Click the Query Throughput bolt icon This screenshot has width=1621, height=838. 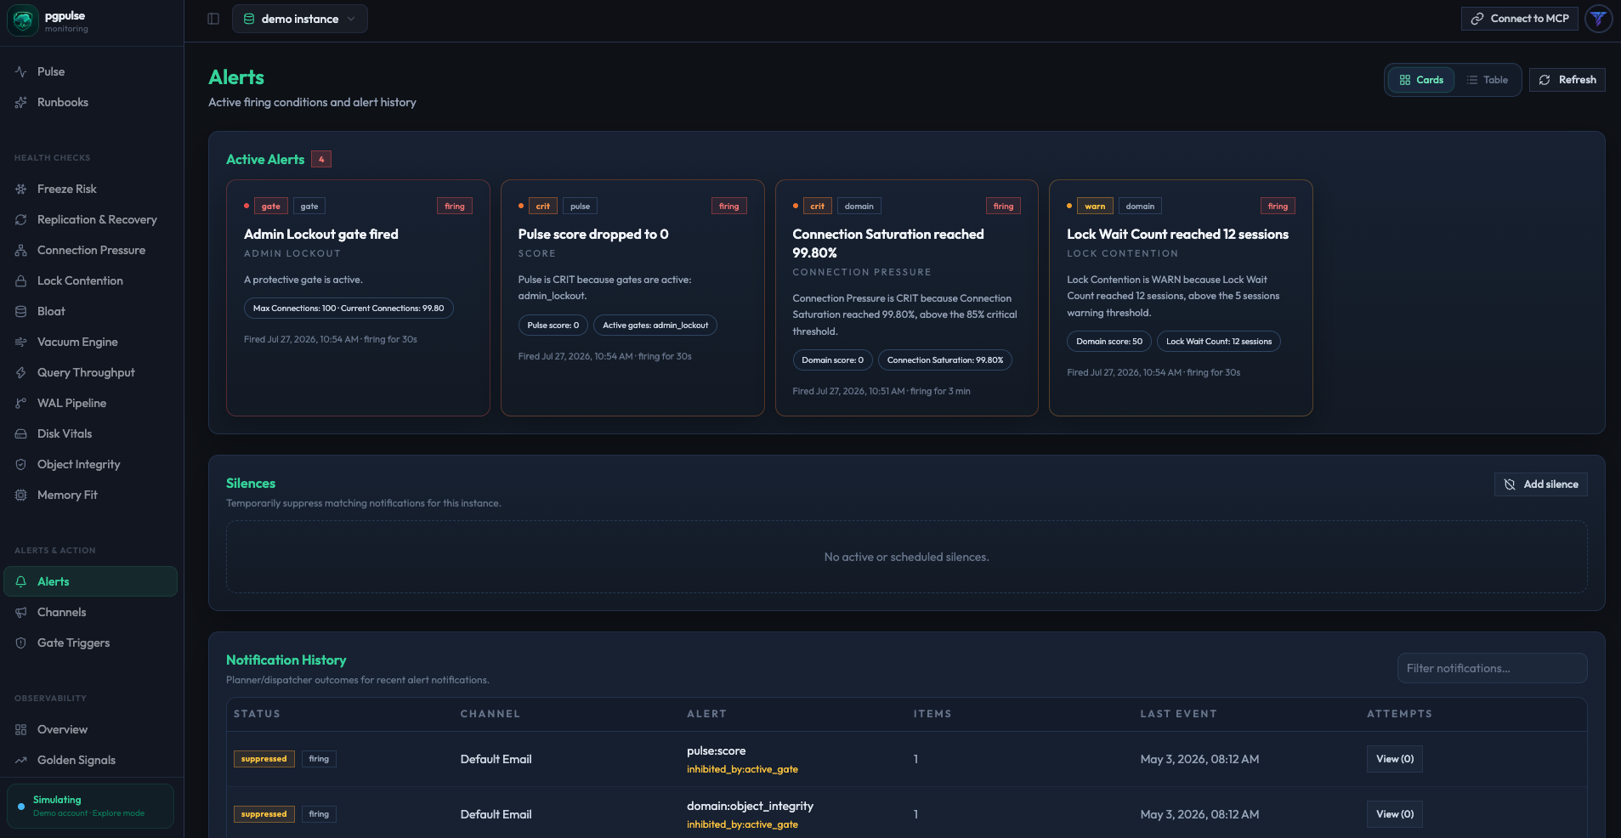point(21,372)
